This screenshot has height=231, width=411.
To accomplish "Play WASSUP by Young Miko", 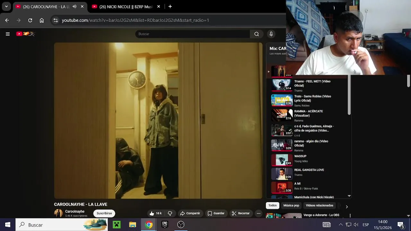I will tap(308, 159).
